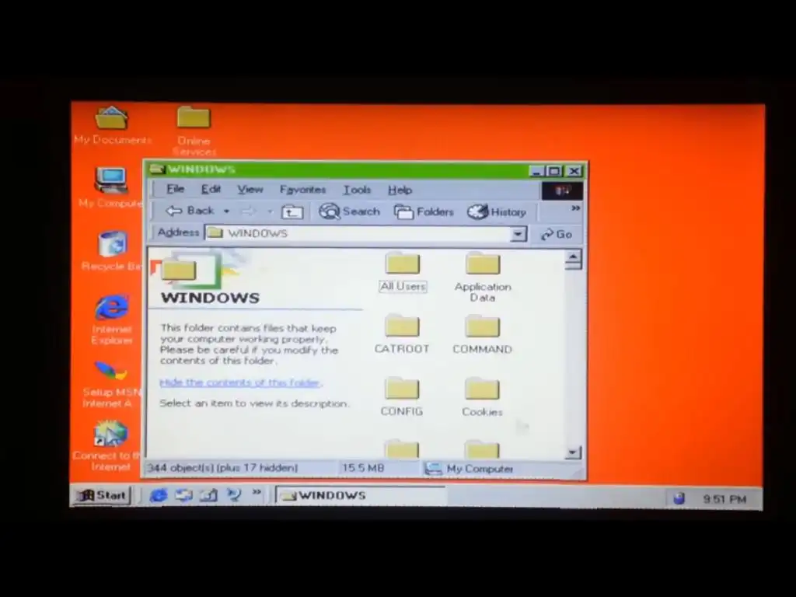796x597 pixels.
Task: Open the Address bar dropdown list
Action: 518,234
